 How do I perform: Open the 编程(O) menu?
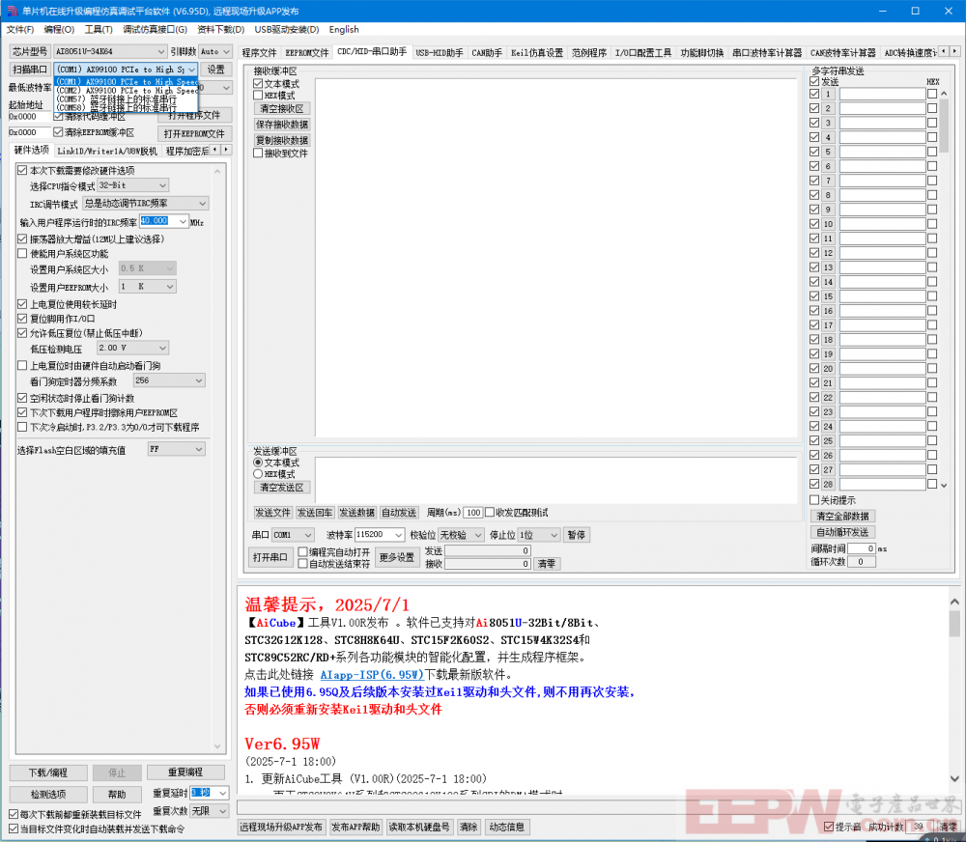(x=59, y=30)
